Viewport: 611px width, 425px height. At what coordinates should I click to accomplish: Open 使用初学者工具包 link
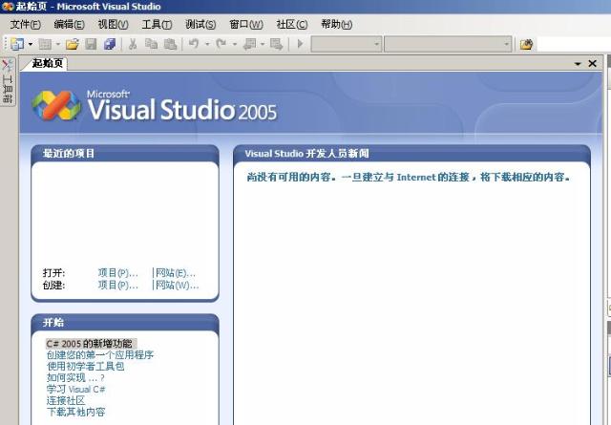(x=85, y=366)
